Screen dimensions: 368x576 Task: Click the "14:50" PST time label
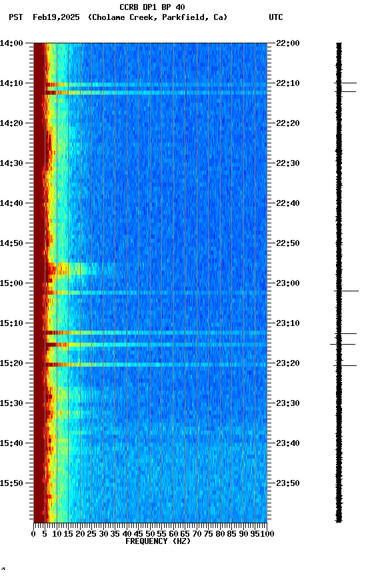click(x=11, y=243)
